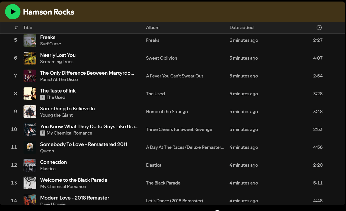
Task: Play the Hamson Rocks playlist
Action: click(13, 12)
